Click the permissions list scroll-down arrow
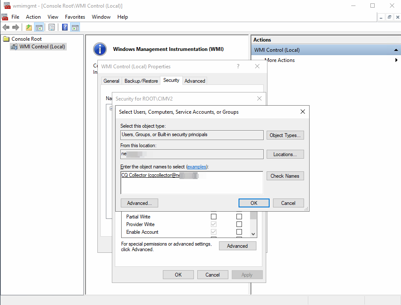Viewport: 401px width, 305px height. coord(253,234)
